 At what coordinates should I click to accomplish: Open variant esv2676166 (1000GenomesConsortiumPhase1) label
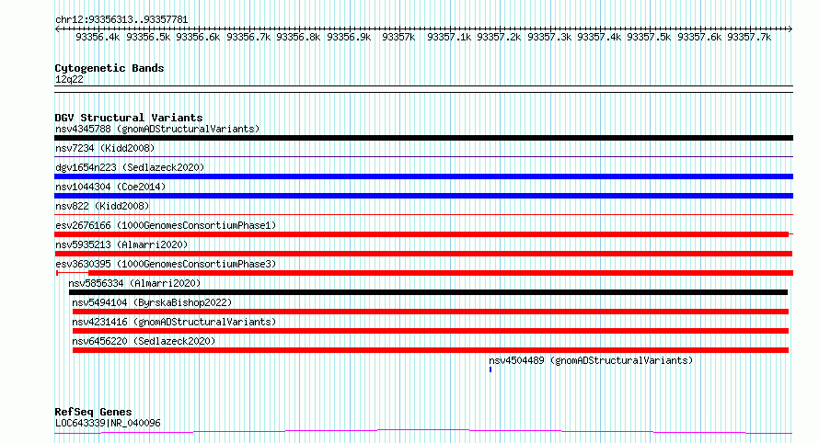(x=166, y=225)
